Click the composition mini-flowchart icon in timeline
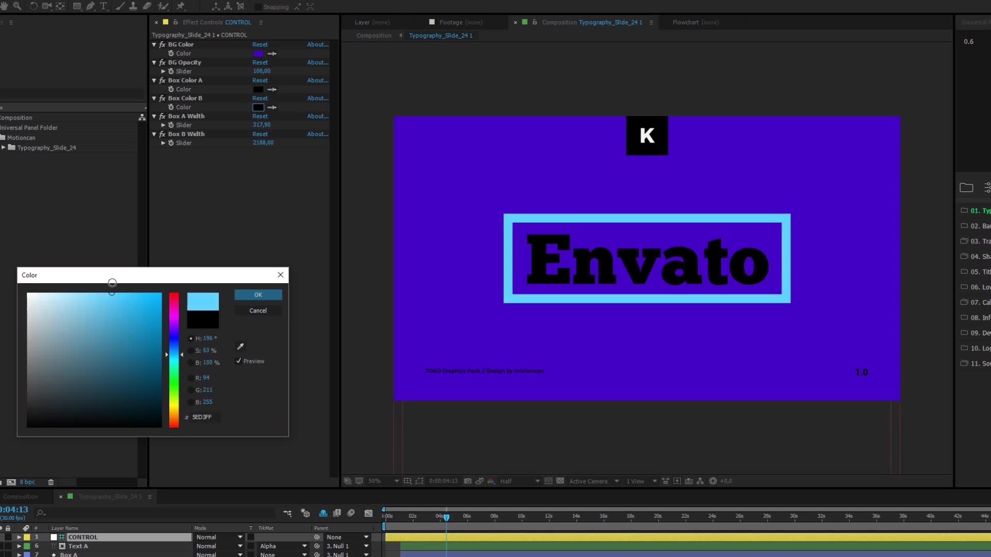Screen dimensions: 991x557 coord(287,513)
